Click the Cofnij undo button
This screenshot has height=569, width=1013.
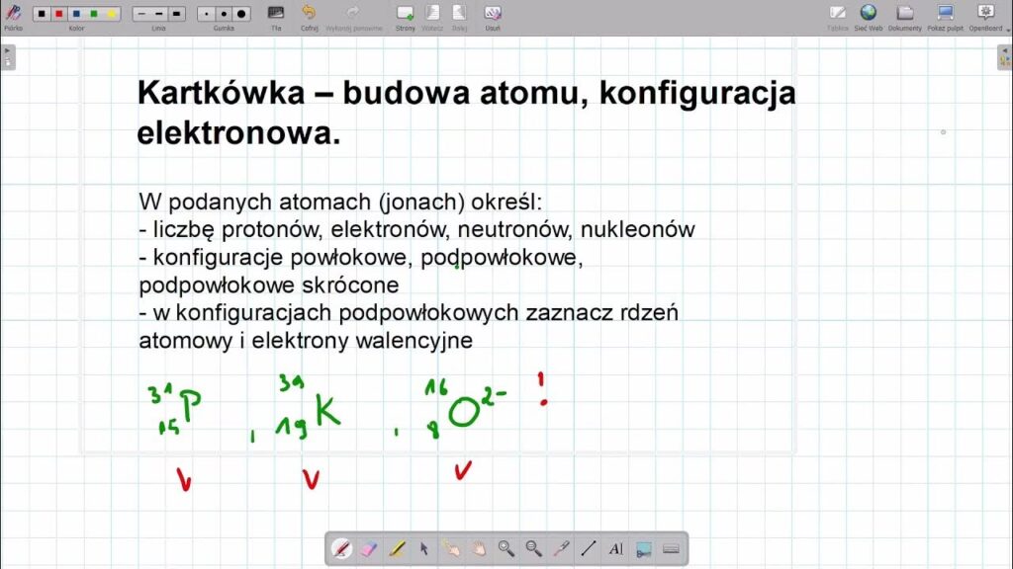click(309, 14)
